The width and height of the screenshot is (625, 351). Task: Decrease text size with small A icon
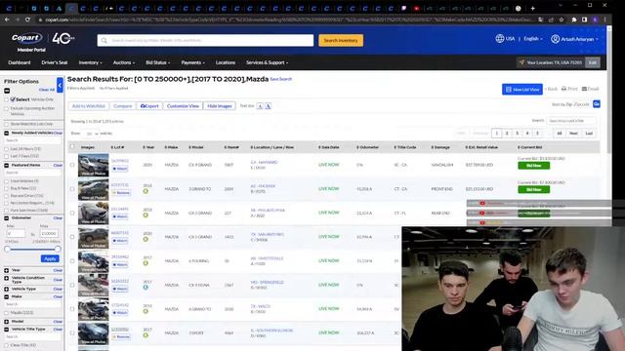[260, 106]
